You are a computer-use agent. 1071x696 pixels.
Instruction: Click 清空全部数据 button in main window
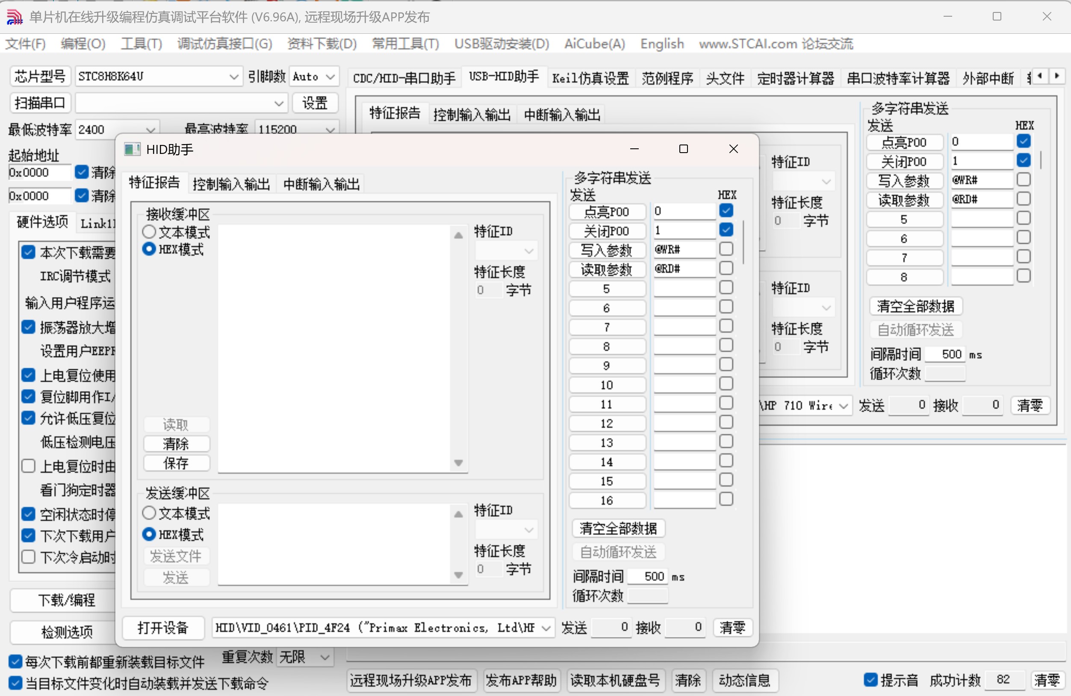click(916, 307)
